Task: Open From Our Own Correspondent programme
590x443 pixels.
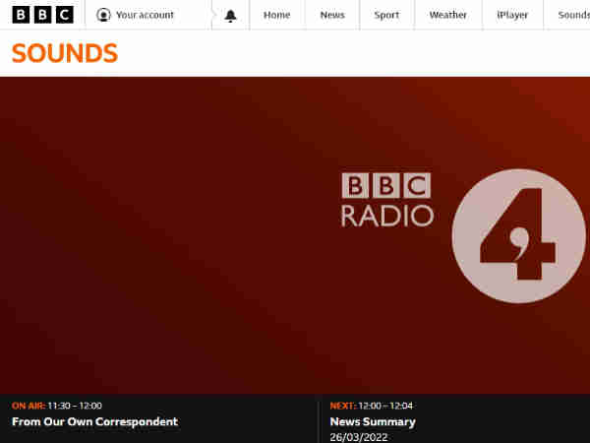Action: point(94,421)
